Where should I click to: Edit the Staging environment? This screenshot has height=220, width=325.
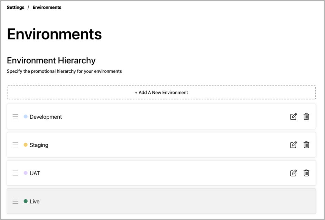(x=293, y=145)
